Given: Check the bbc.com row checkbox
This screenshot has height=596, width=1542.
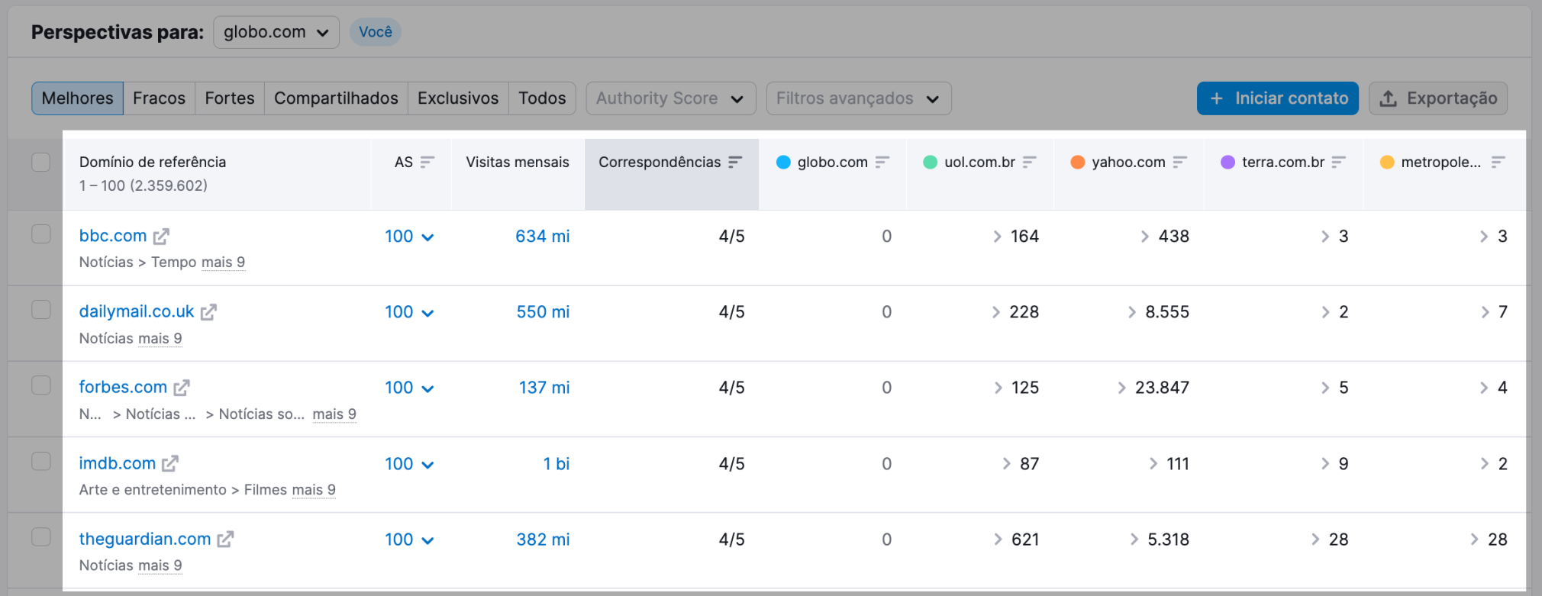Looking at the screenshot, I should [x=41, y=234].
